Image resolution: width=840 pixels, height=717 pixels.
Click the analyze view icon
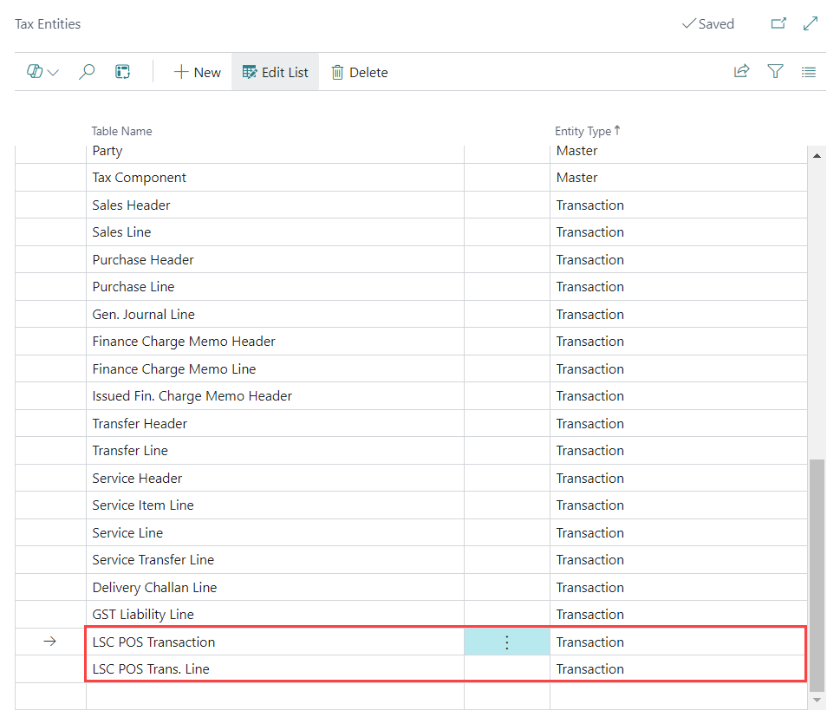[x=122, y=73]
